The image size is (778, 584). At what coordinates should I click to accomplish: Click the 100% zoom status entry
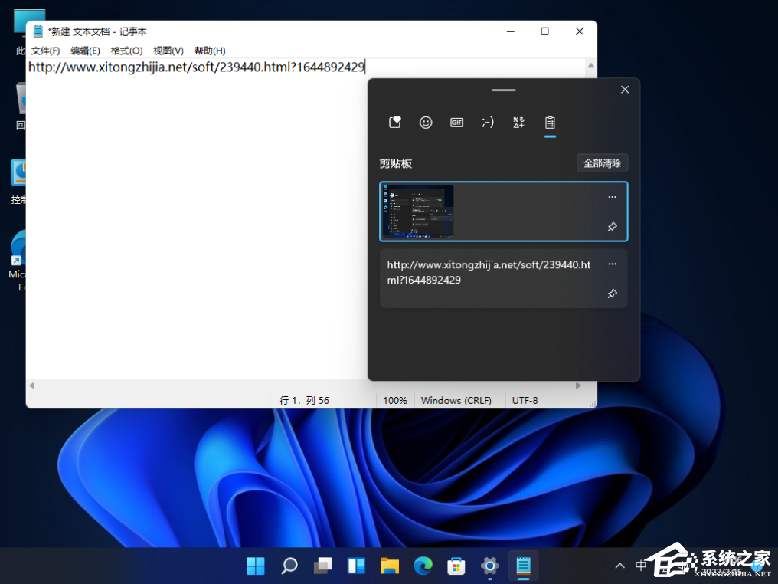click(x=395, y=400)
